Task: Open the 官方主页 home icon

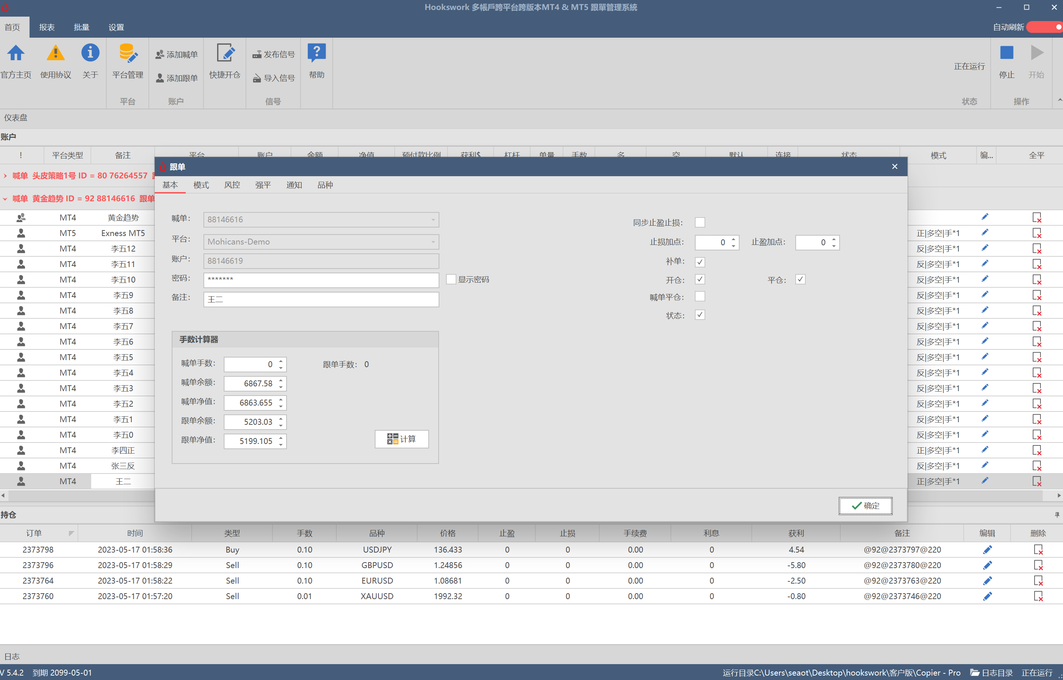Action: point(16,54)
